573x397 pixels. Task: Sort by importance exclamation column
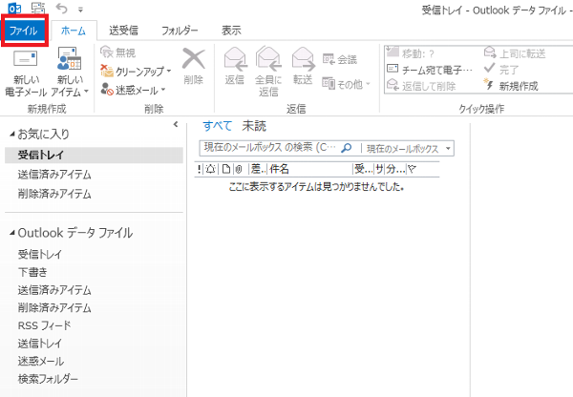[199, 169]
